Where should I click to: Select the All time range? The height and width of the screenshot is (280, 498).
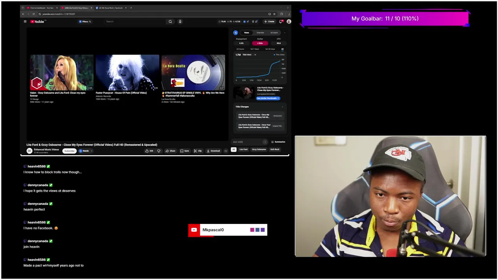point(282,49)
